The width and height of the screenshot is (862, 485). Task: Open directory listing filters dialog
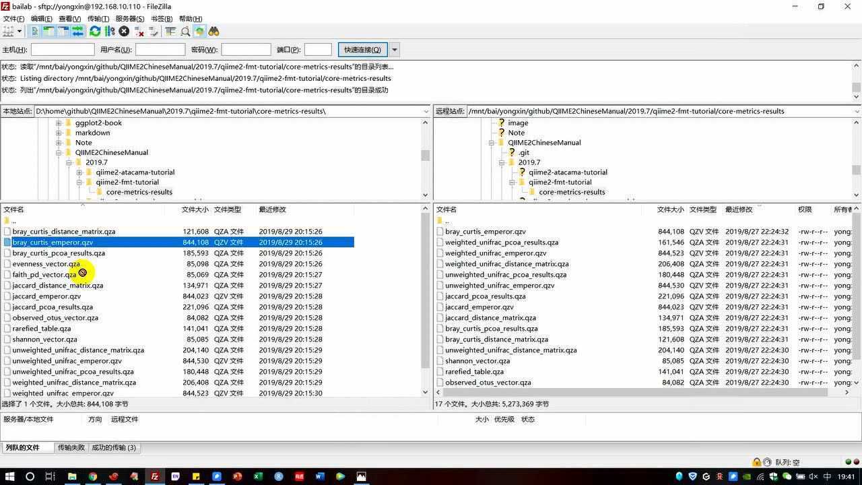[170, 31]
